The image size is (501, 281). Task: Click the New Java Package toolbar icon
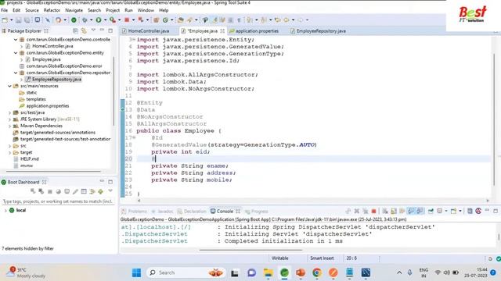(157, 20)
